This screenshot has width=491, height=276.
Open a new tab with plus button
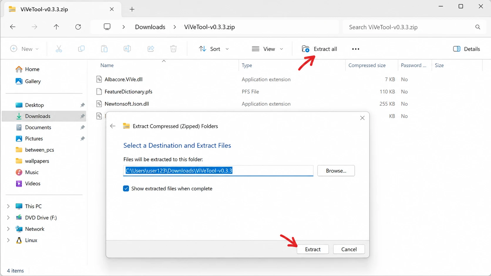tap(132, 9)
